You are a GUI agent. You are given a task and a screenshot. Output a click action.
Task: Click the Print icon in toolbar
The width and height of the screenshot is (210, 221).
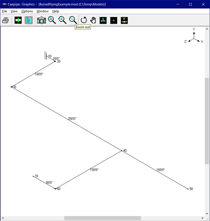(5, 20)
